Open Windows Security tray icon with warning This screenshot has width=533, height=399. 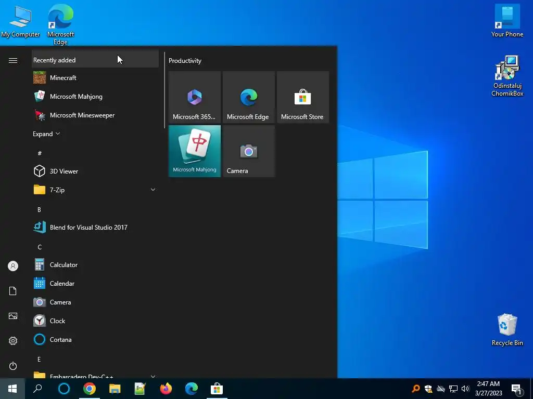coord(428,389)
